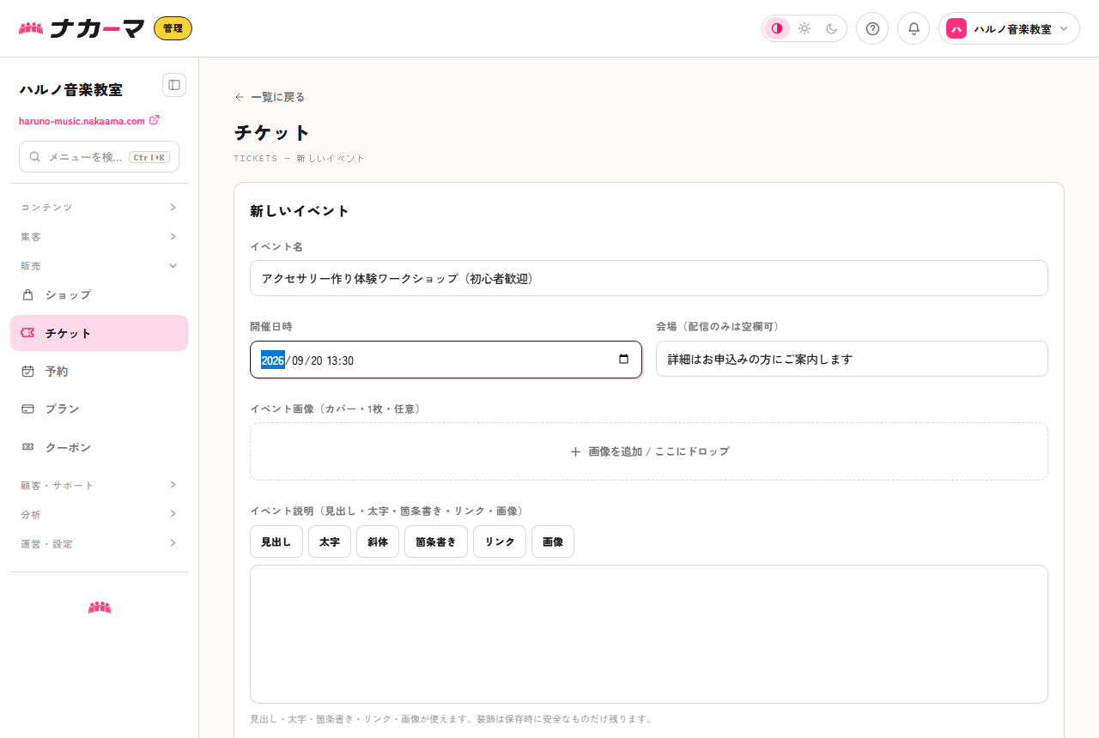
Task: Insert heading with 見出し button
Action: click(x=276, y=541)
